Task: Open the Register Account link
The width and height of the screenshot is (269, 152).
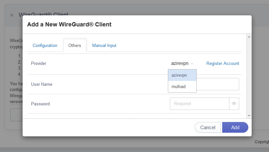Action: coord(223,63)
